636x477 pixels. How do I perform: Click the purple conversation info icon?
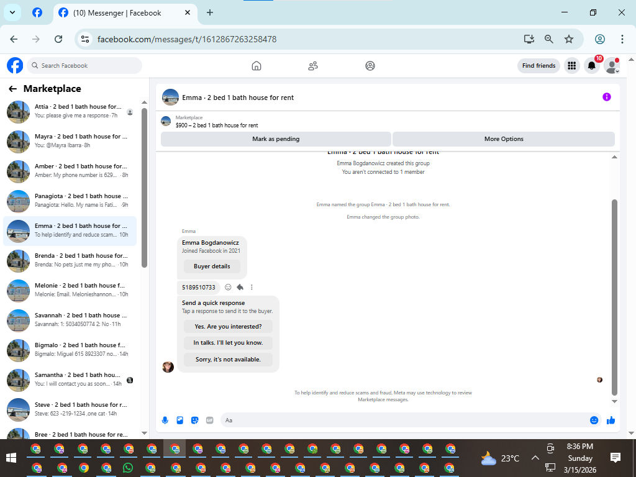[606, 97]
